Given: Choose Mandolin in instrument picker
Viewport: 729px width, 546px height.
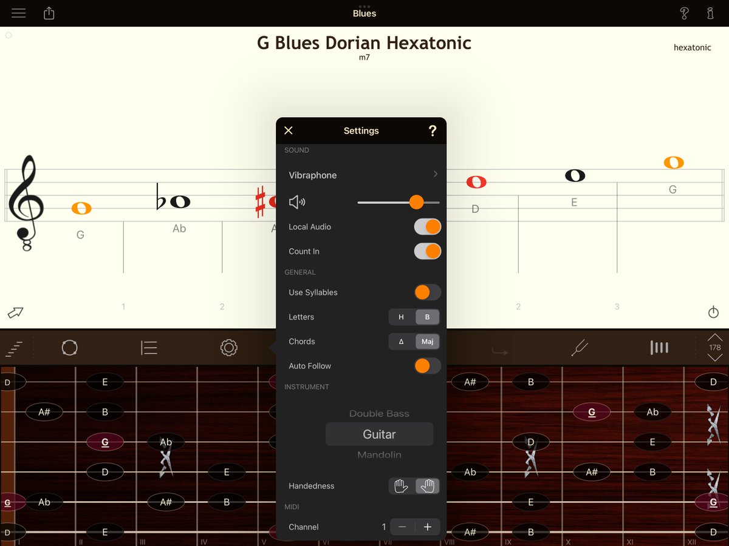Looking at the screenshot, I should [x=379, y=455].
